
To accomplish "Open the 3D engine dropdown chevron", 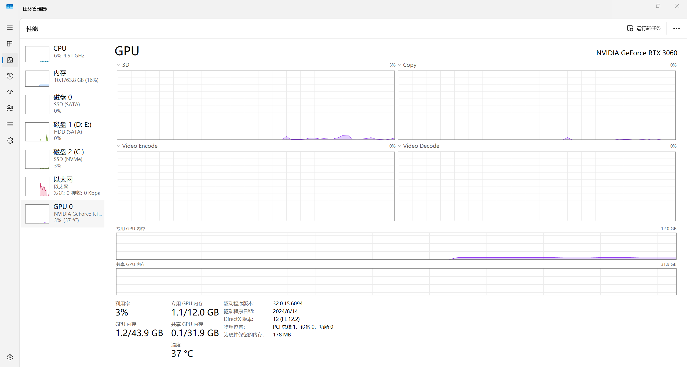I will tap(119, 65).
